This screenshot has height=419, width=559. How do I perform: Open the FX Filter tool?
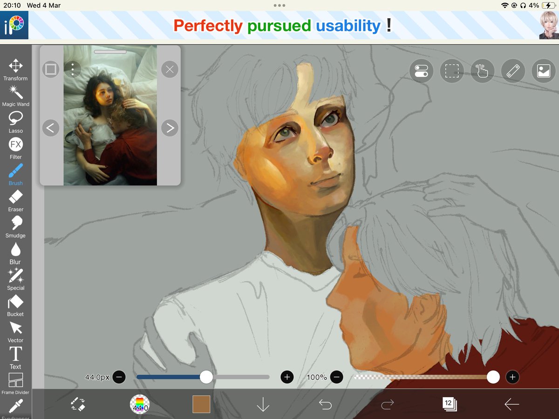[15, 149]
